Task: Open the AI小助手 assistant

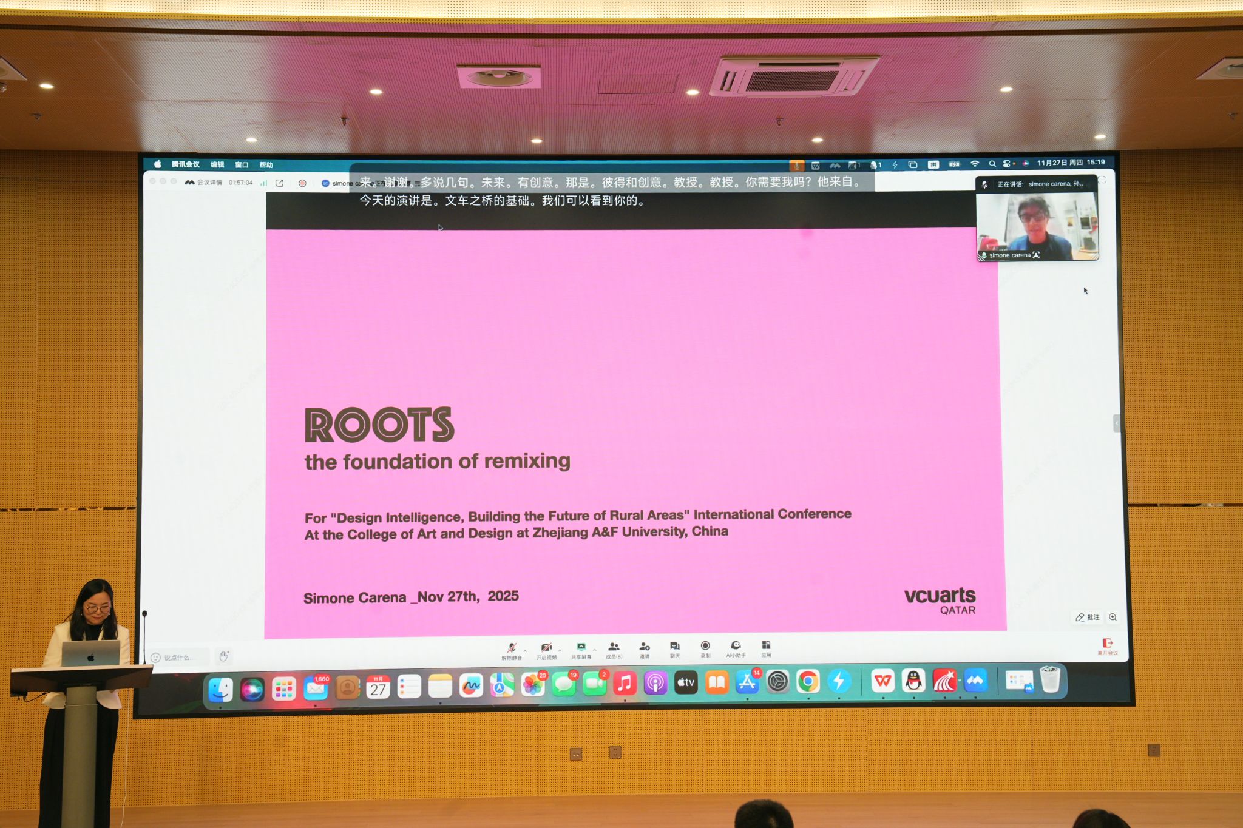Action: [736, 647]
